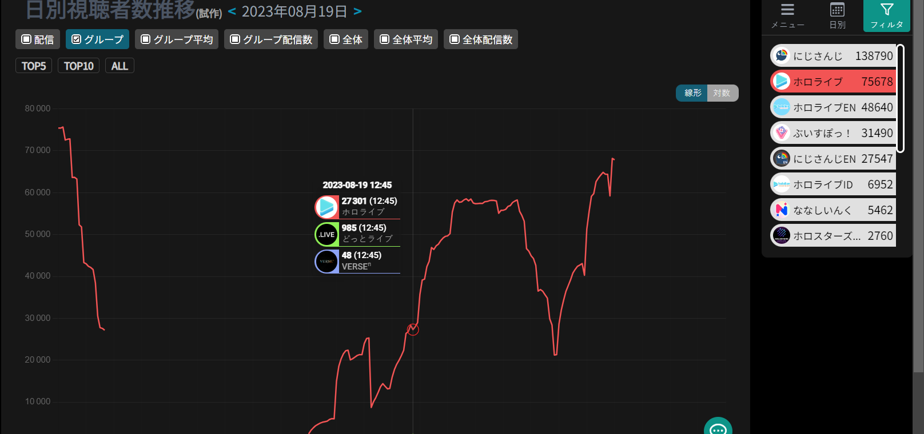Click the filter list scrollbar thumb
Screen dimensions: 924x434
901,98
